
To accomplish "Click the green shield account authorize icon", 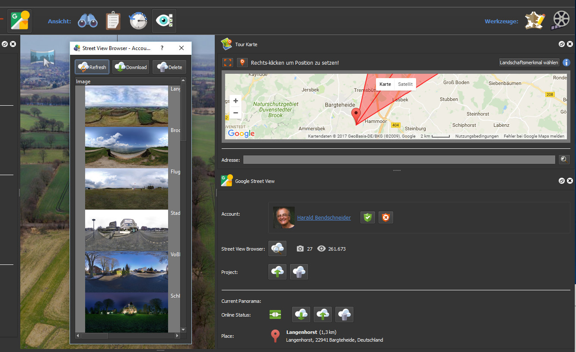I will tap(368, 218).
